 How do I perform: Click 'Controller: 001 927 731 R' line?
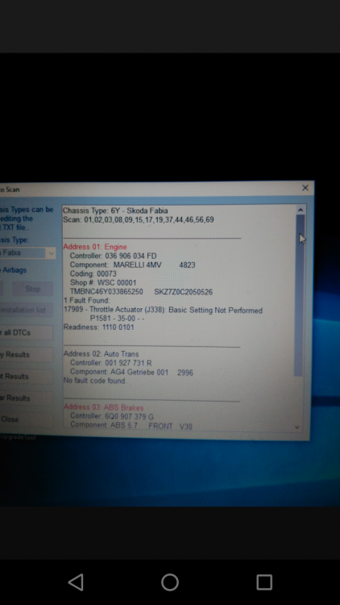pyautogui.click(x=110, y=363)
